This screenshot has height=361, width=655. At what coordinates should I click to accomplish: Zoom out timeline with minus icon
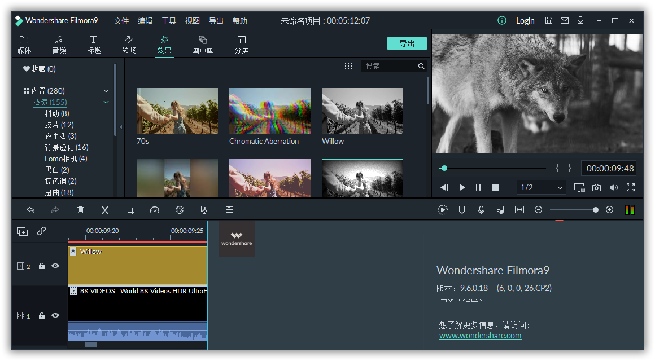pyautogui.click(x=539, y=210)
